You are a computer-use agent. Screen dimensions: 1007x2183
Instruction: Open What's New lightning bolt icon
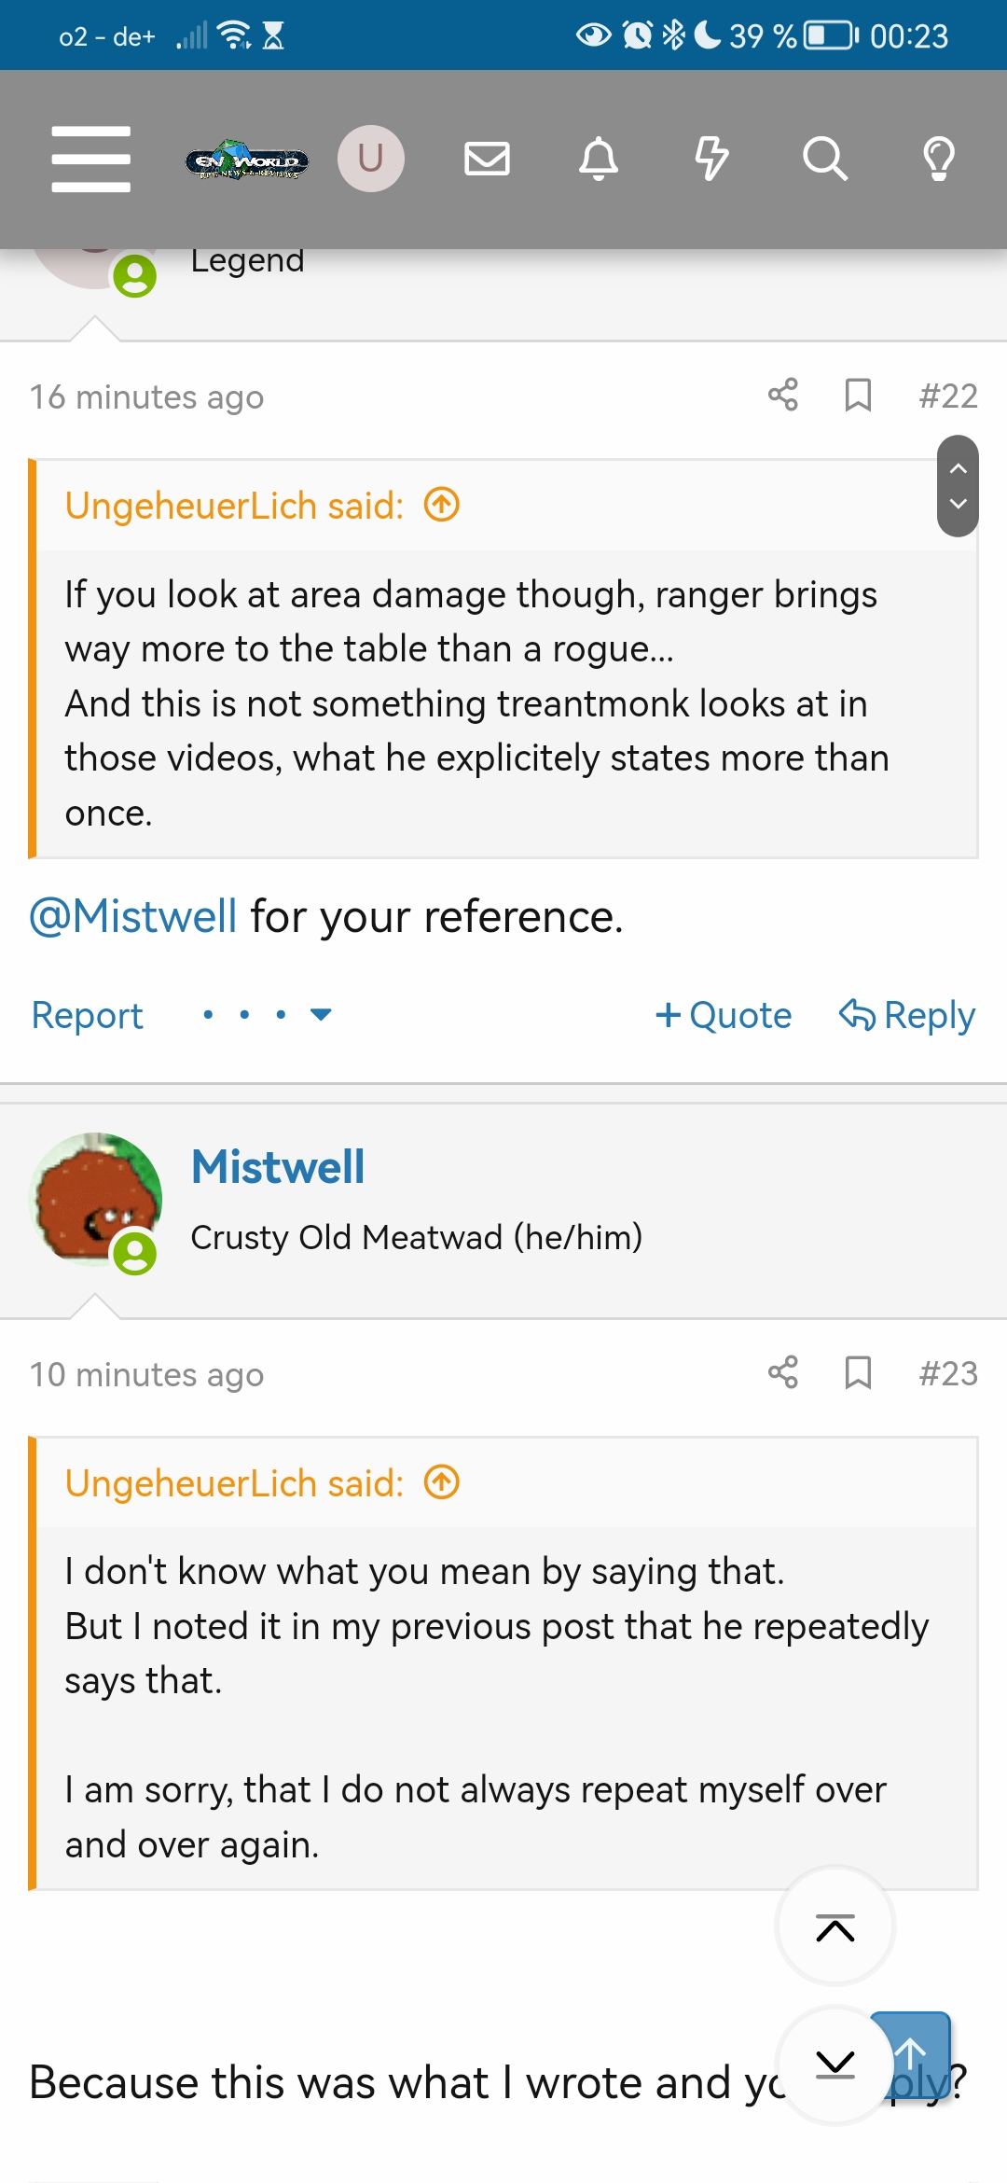711,159
